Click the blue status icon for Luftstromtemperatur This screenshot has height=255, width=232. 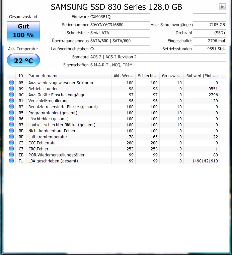click(x=11, y=137)
